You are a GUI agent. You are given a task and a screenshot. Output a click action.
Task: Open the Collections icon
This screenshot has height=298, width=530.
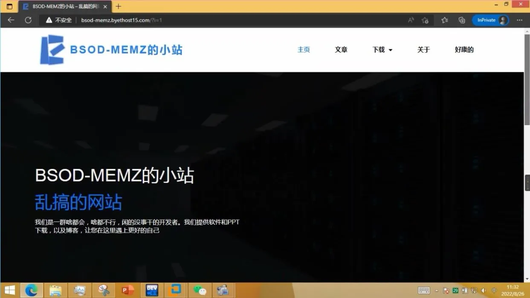point(462,20)
